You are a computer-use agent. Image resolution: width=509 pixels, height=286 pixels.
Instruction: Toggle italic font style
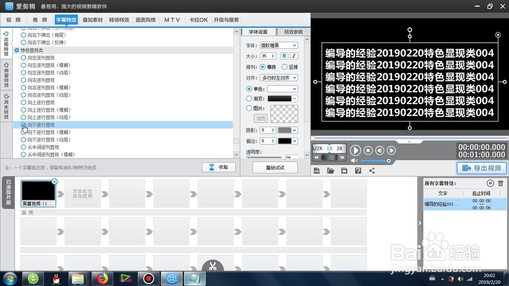294,56
